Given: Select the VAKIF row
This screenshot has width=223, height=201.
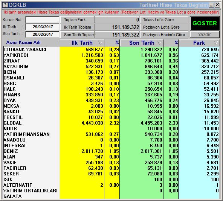Looking at the screenshot, I should (x=111, y=163).
